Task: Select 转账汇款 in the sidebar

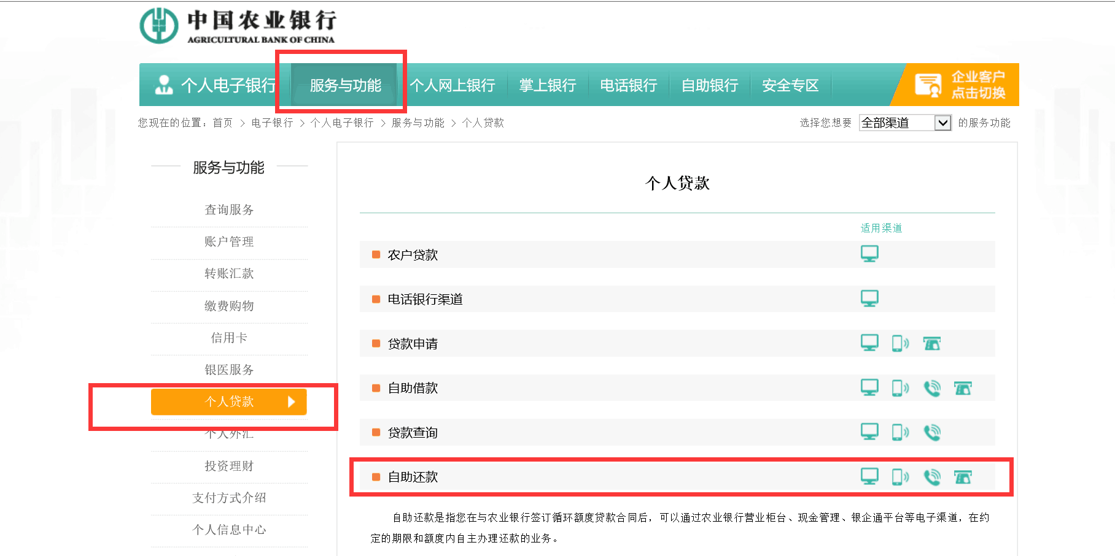Action: pyautogui.click(x=229, y=273)
